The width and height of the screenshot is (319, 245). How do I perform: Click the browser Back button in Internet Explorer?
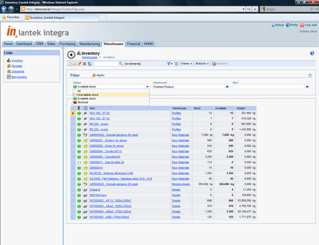[x=4, y=9]
